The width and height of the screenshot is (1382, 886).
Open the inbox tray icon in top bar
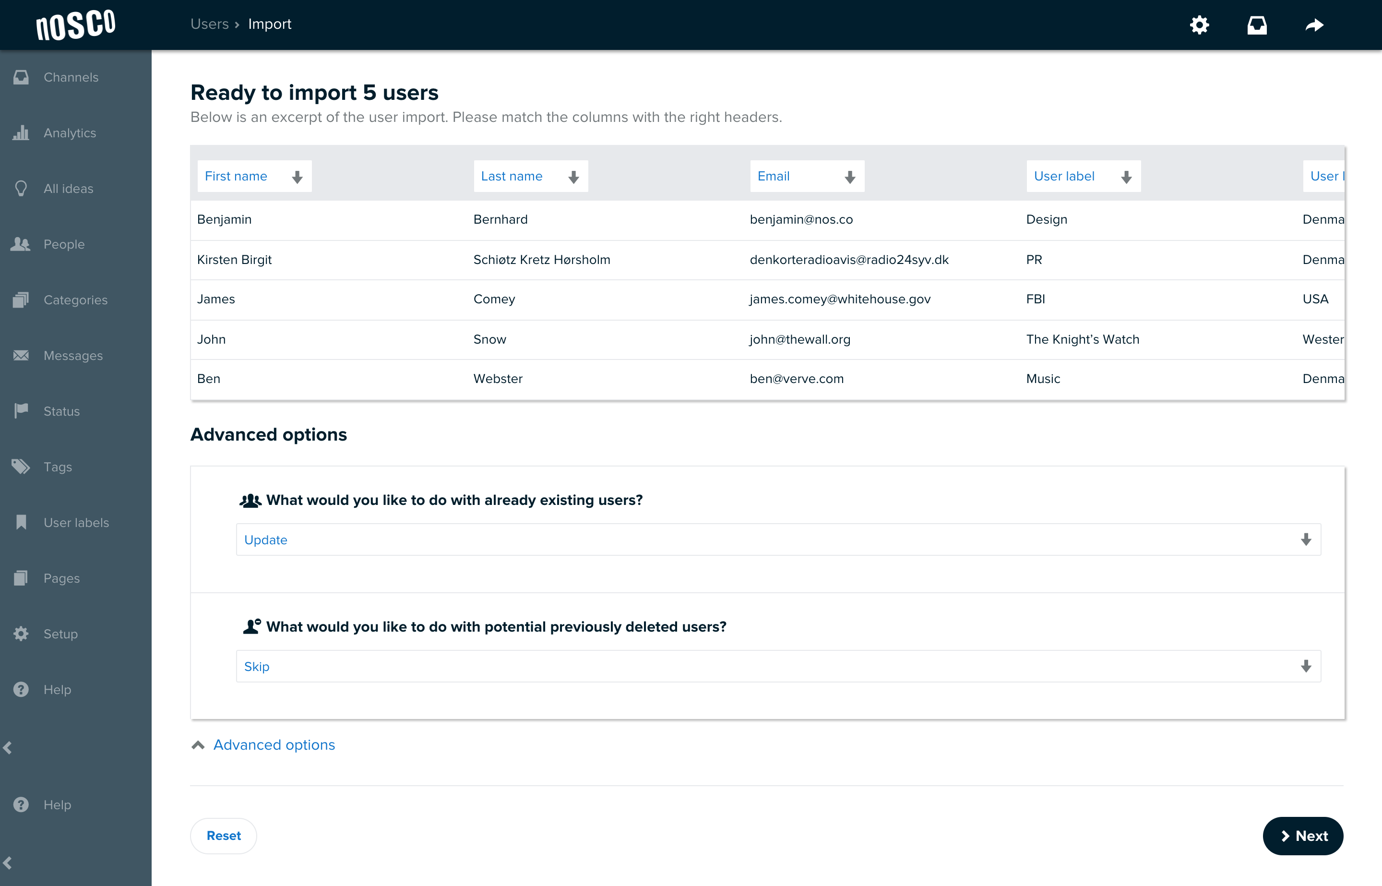[x=1257, y=25]
